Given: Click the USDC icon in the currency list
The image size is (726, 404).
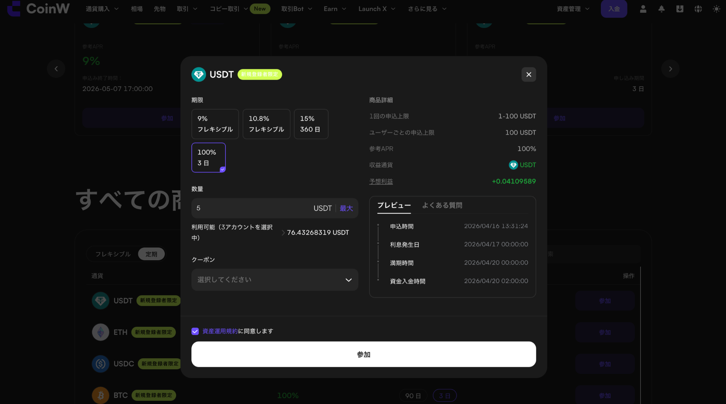Looking at the screenshot, I should point(101,364).
